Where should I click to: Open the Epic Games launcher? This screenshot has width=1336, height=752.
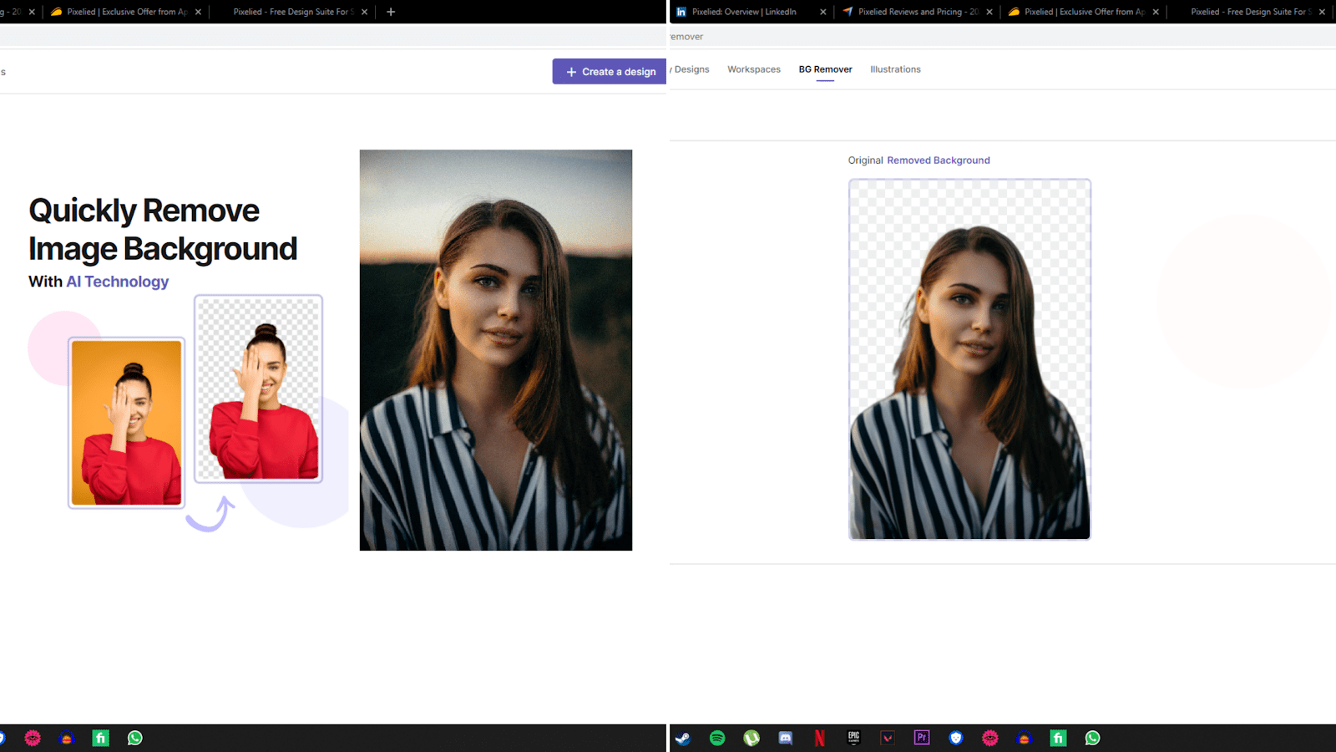853,738
